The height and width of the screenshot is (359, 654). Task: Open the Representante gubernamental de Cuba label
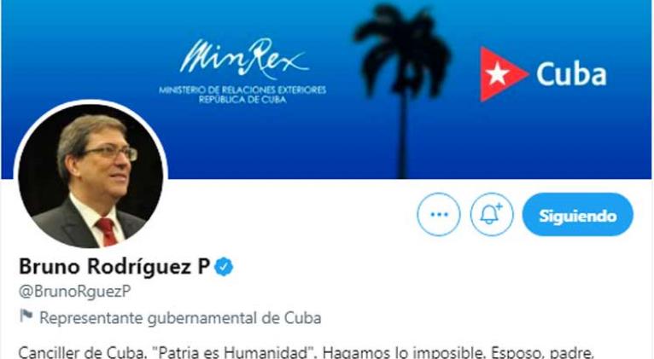click(180, 318)
